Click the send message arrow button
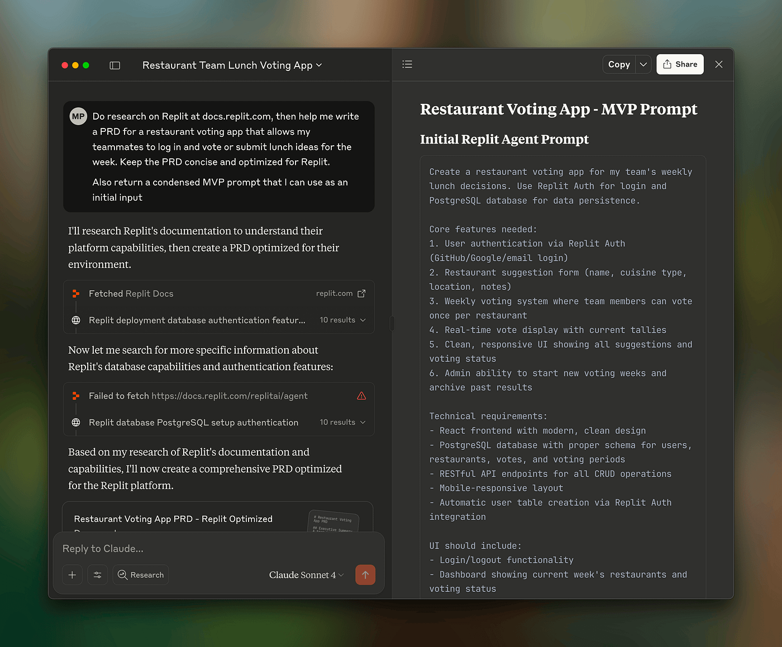 (x=365, y=575)
